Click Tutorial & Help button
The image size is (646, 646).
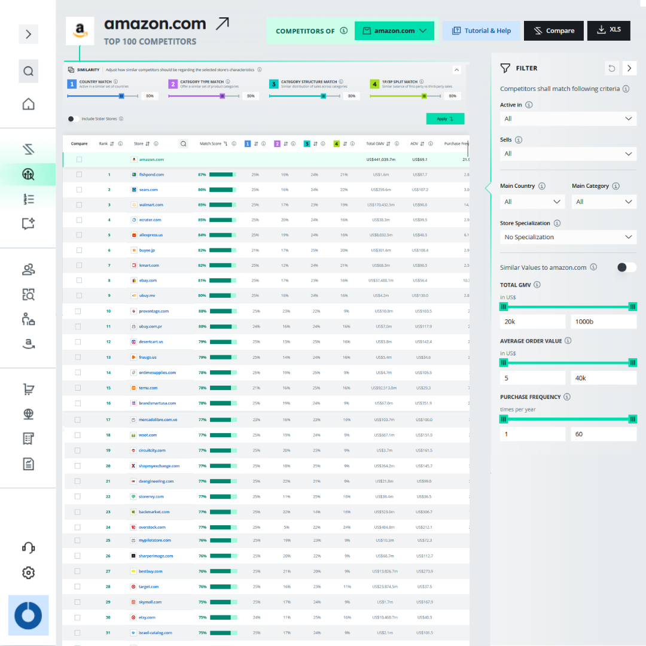481,31
